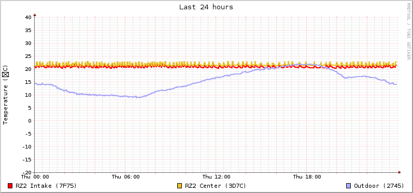Click the 40 y-axis value
The height and width of the screenshot is (193, 413).
pyautogui.click(x=28, y=18)
